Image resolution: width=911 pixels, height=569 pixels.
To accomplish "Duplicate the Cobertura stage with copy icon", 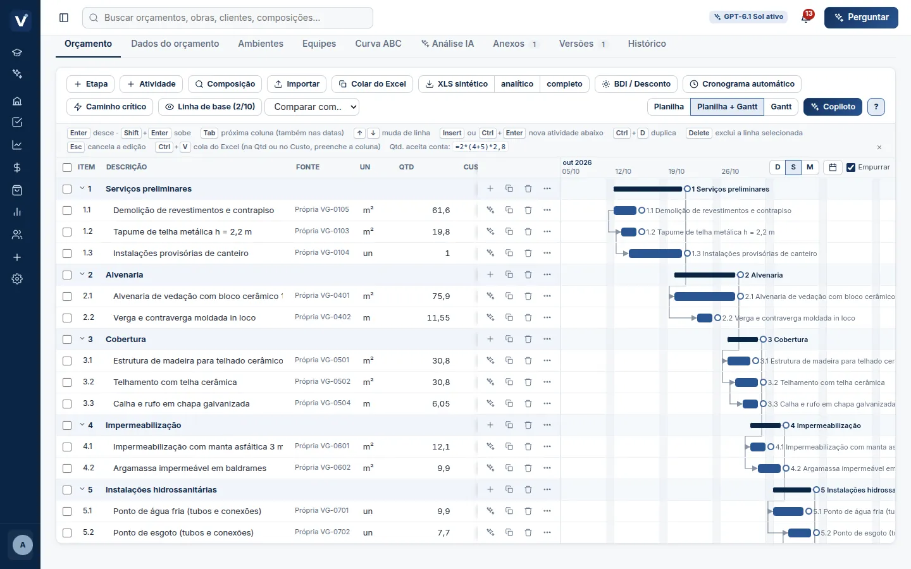I will tap(509, 340).
